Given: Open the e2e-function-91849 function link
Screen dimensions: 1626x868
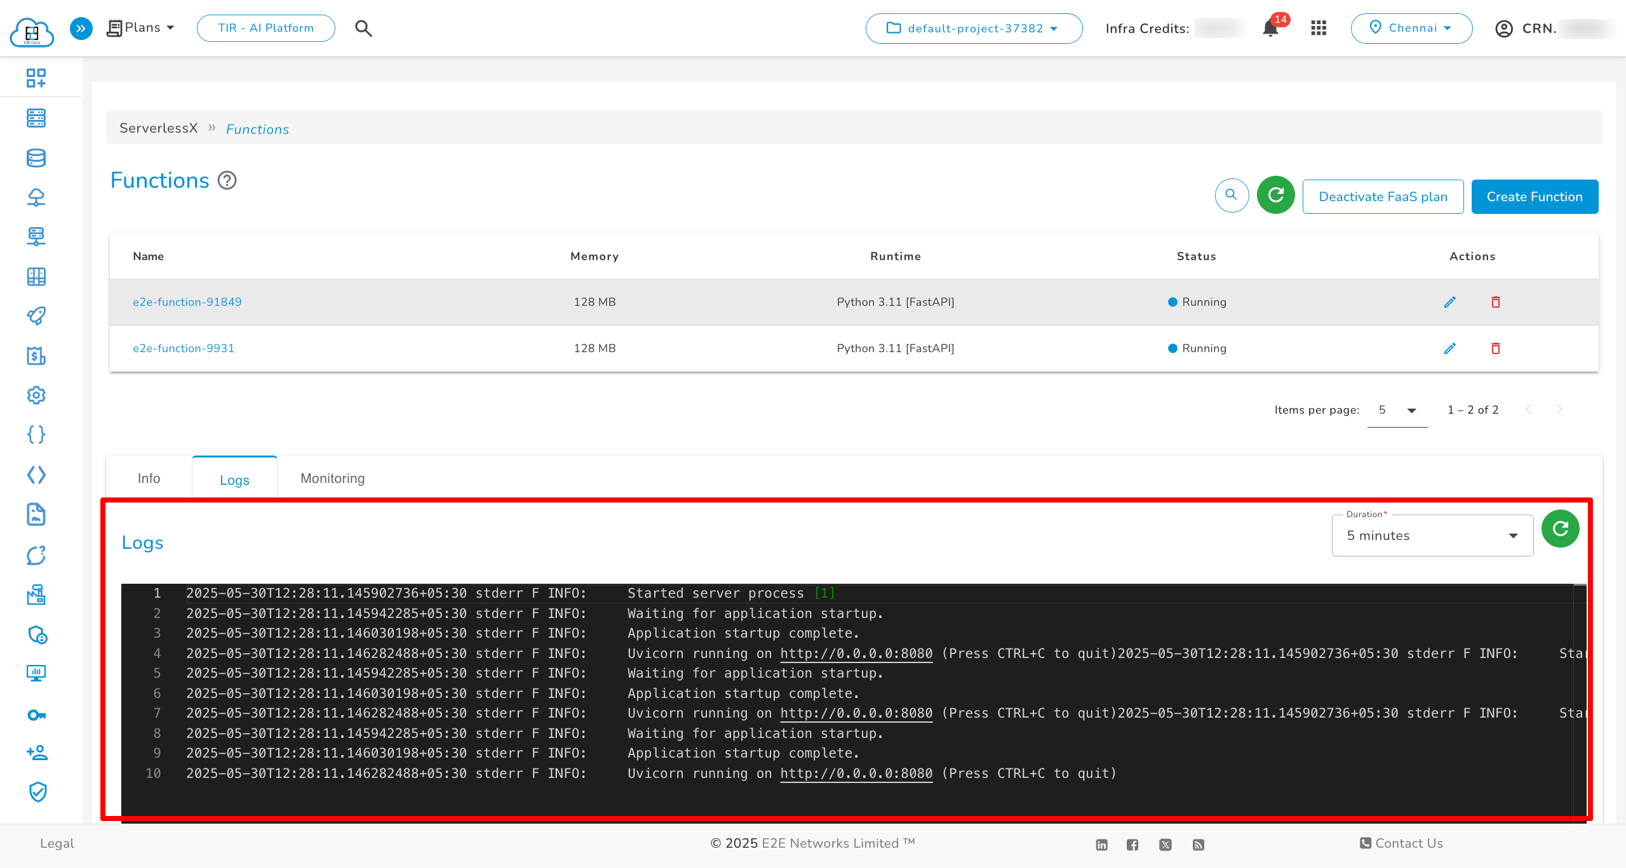Looking at the screenshot, I should pos(187,302).
